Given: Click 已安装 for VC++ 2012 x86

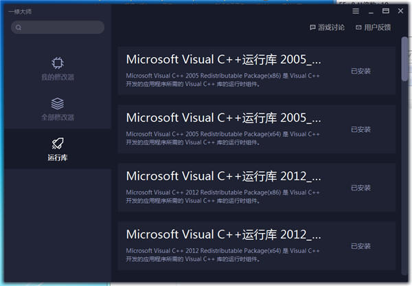Looking at the screenshot, I should tap(360, 188).
